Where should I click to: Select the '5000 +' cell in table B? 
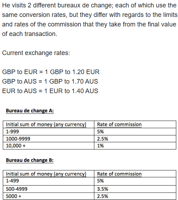tap(49, 196)
